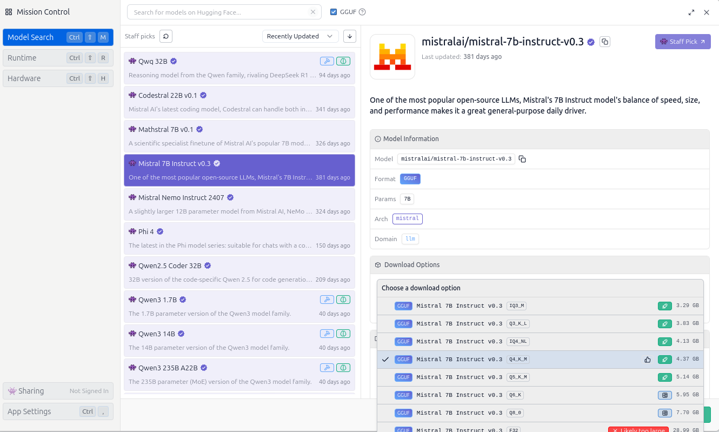
Task: Click the hammer badge on Qwen3 235B A22B
Action: click(x=327, y=368)
